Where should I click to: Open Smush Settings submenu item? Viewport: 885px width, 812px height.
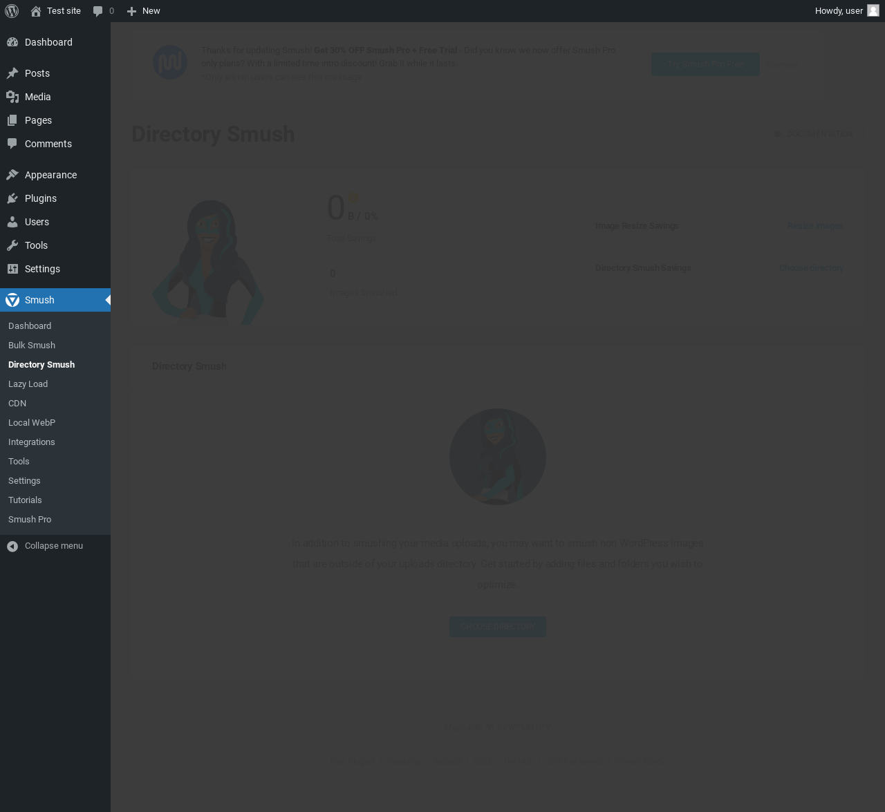pos(55,481)
